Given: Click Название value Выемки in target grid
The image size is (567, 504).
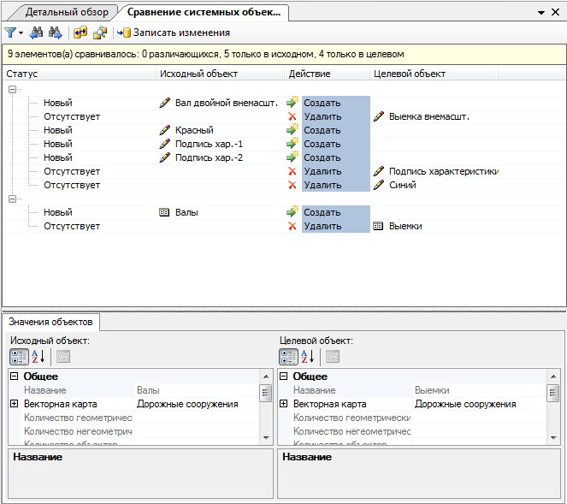Looking at the screenshot, I should (x=479, y=390).
